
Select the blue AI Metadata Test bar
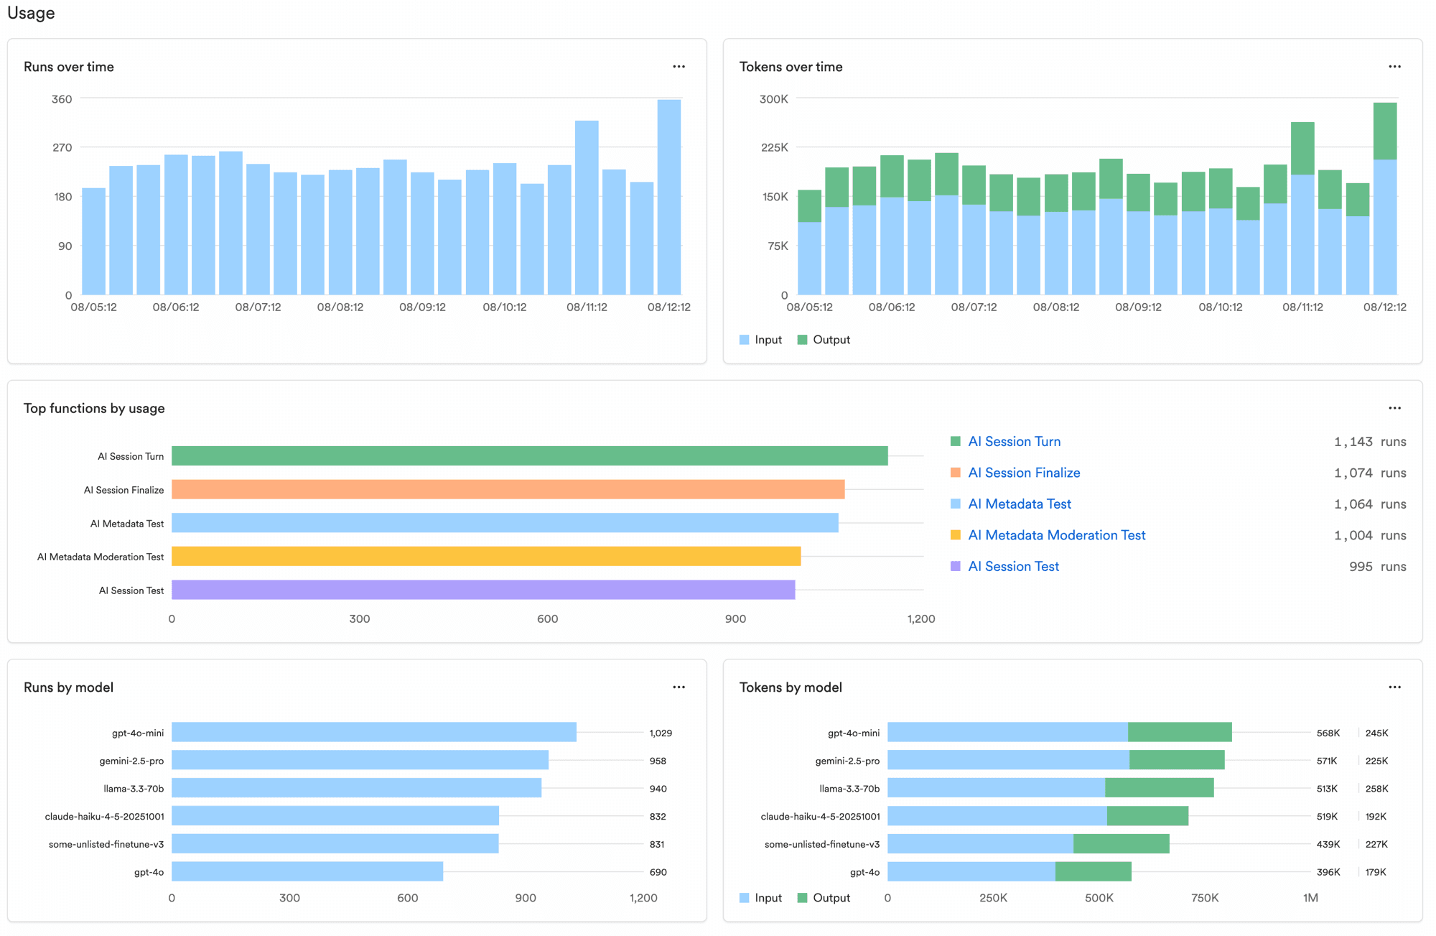(505, 523)
